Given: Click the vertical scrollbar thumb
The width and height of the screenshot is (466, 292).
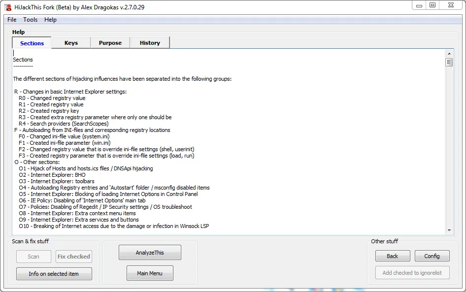Looking at the screenshot, I should [x=449, y=63].
